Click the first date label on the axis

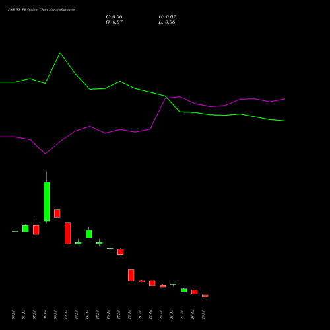tap(13, 315)
